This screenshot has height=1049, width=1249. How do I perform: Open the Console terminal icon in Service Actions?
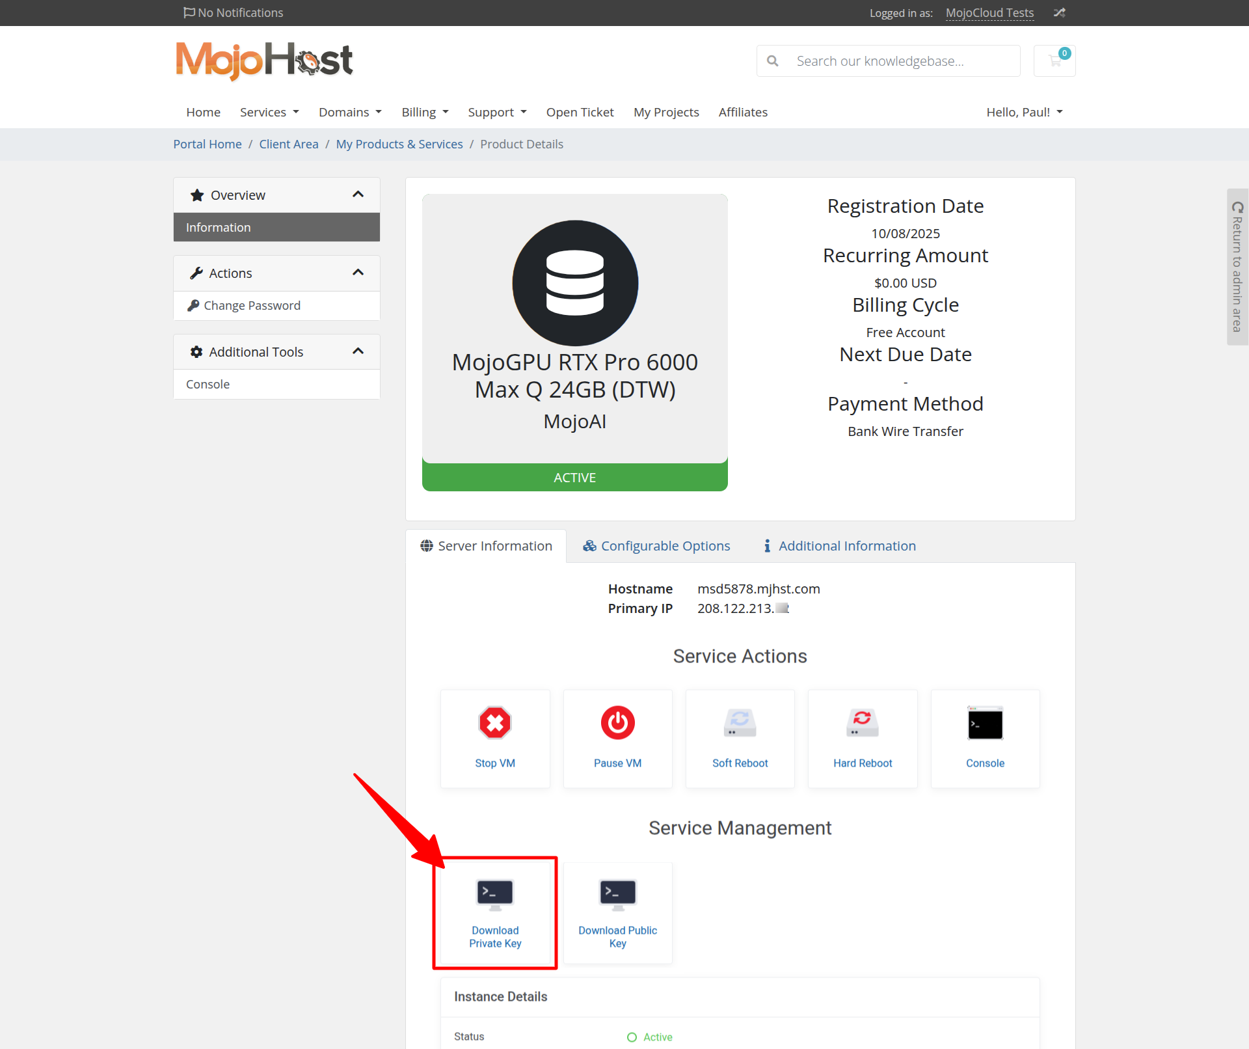pyautogui.click(x=984, y=722)
